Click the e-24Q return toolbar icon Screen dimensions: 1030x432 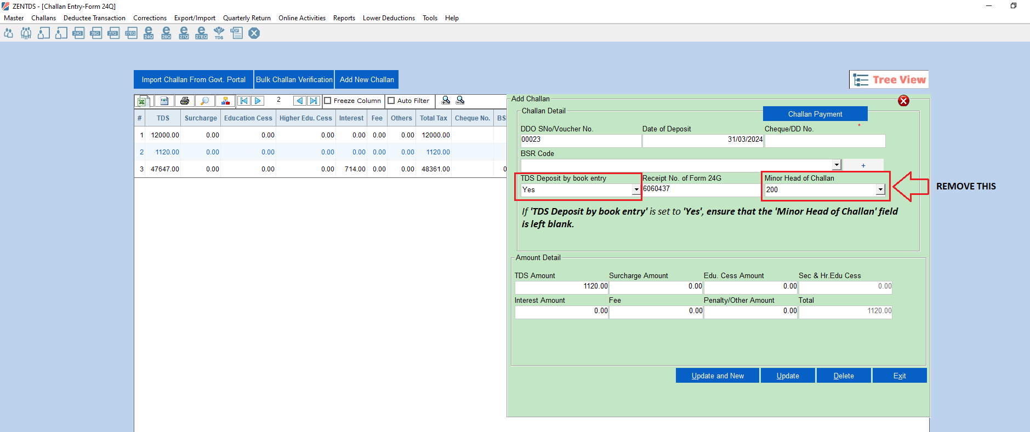pyautogui.click(x=149, y=33)
